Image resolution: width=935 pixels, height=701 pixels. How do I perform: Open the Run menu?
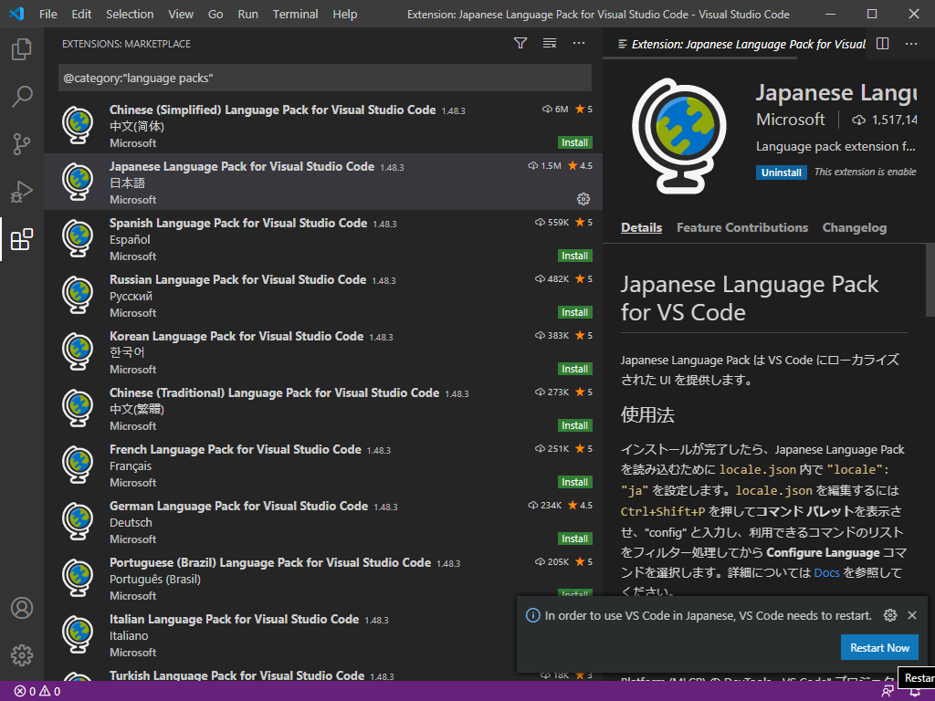pos(248,14)
